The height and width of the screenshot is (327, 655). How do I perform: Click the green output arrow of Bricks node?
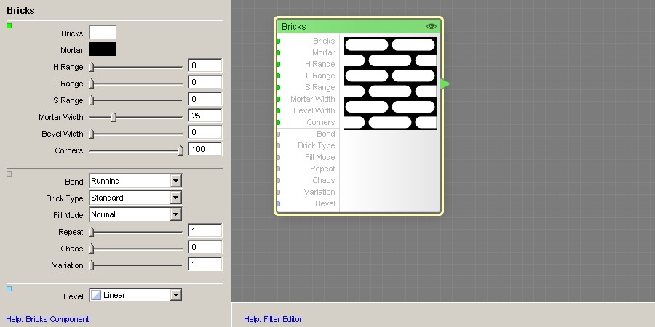(x=445, y=84)
